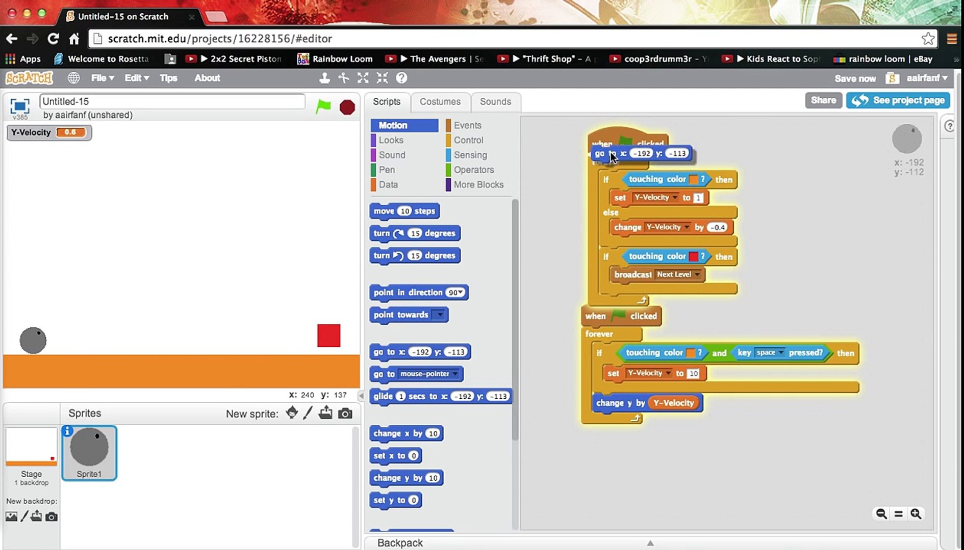The width and height of the screenshot is (964, 550).
Task: Expand the Backpack panel
Action: (650, 543)
